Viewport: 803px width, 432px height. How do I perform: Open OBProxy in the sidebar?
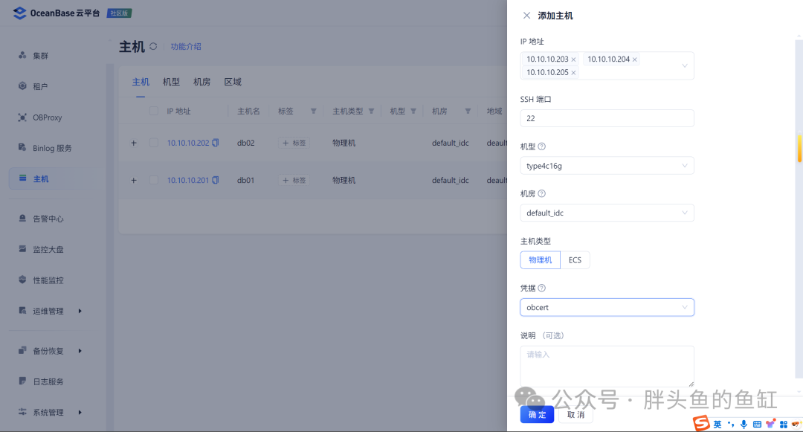pos(47,117)
